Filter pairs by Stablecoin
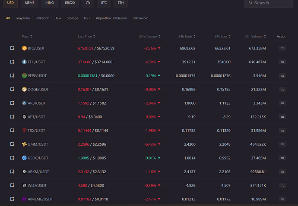This screenshot has width=298, height=206. coord(140,18)
